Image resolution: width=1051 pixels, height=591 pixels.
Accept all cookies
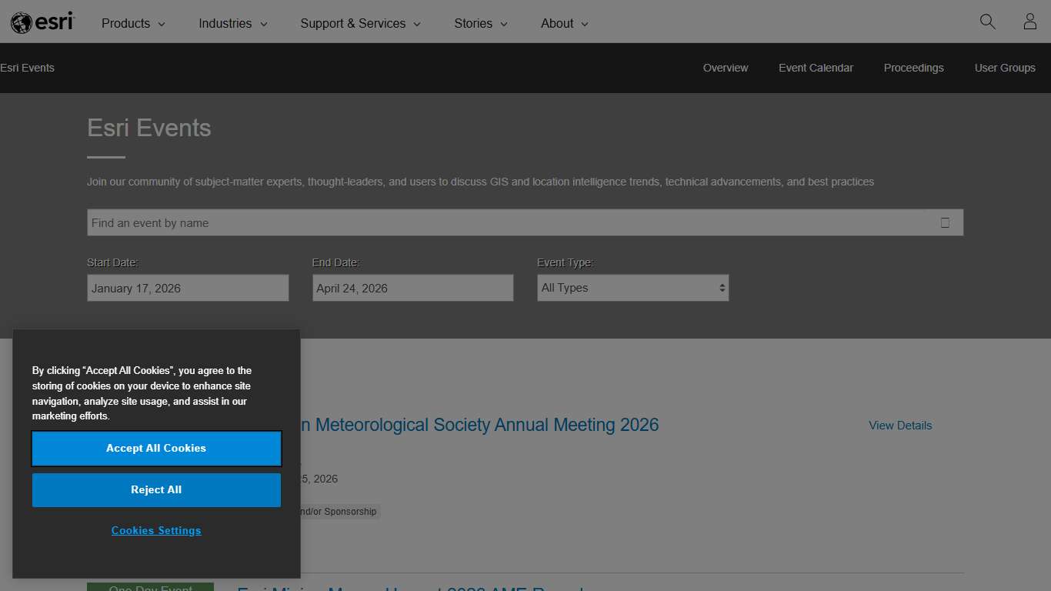(156, 448)
